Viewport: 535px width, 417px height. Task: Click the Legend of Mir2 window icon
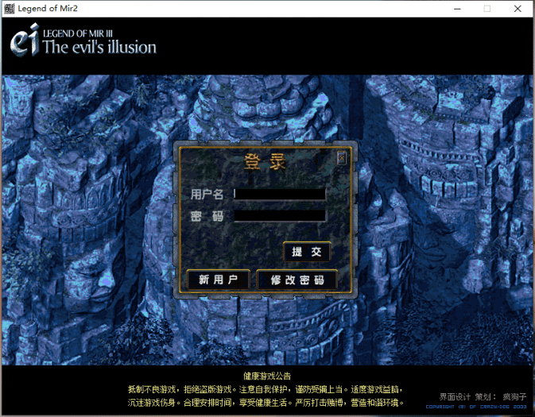[9, 9]
